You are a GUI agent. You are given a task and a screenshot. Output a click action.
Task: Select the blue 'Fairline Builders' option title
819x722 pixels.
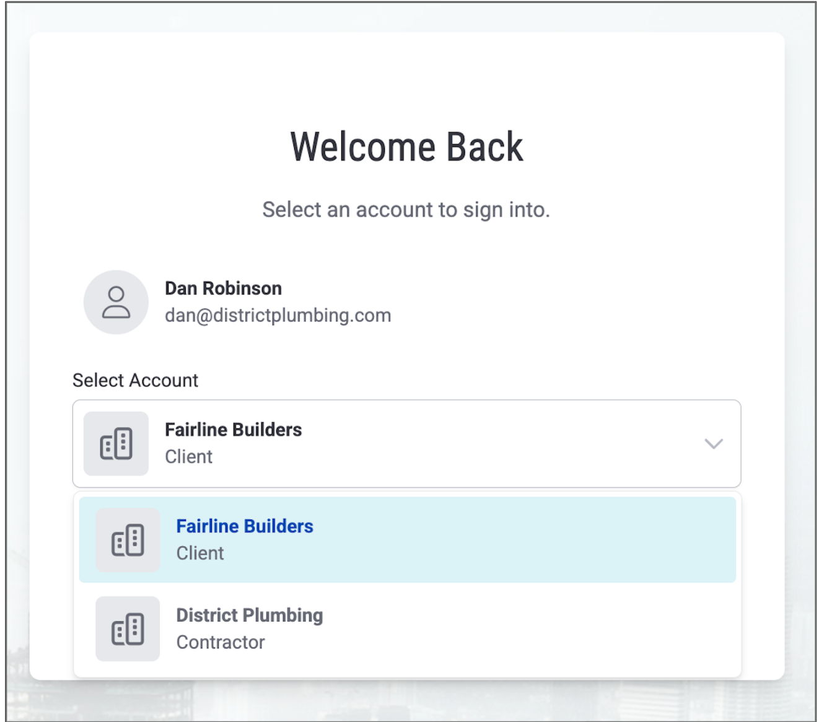(x=245, y=526)
